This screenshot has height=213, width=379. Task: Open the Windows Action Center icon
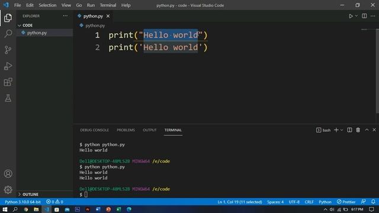pos(371,209)
